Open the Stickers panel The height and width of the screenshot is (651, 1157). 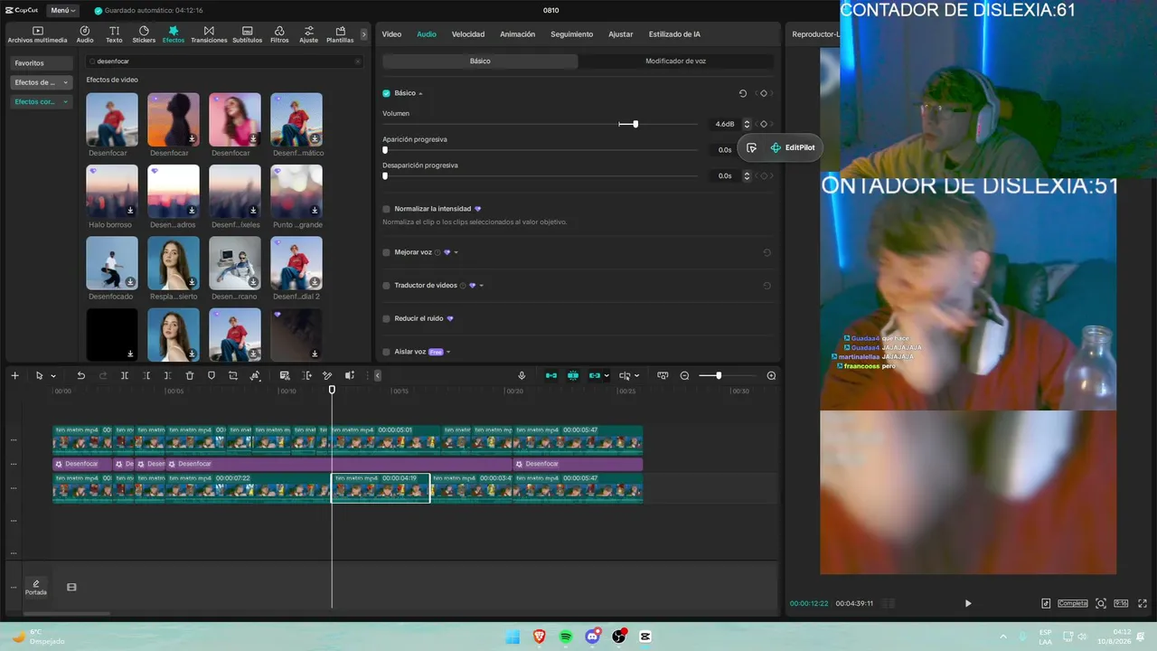pyautogui.click(x=144, y=34)
